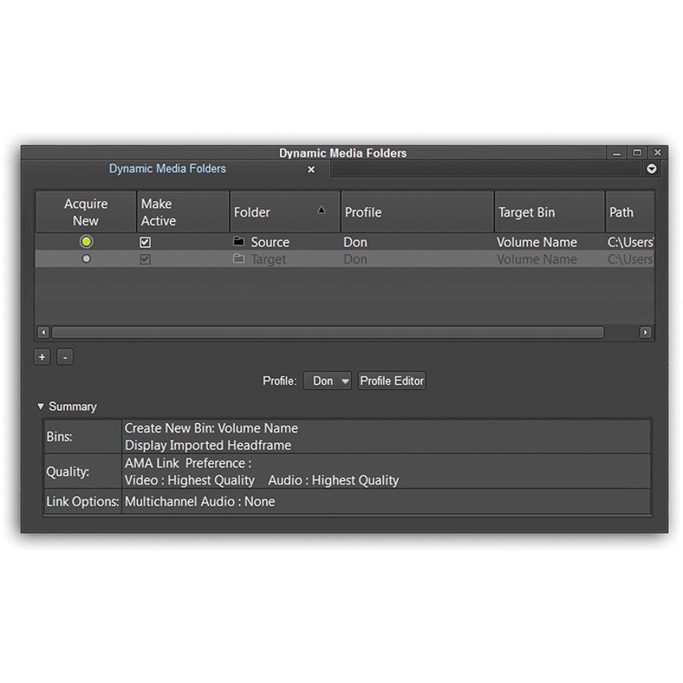Click the x on the Dynamic Media Folders tab

[311, 169]
